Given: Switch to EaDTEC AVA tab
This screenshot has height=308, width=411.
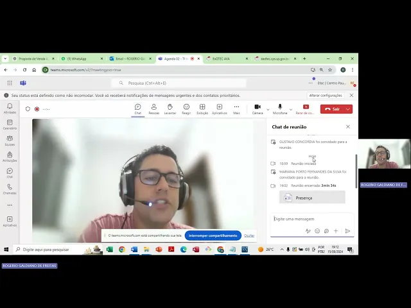Looking at the screenshot, I should click(x=227, y=58).
